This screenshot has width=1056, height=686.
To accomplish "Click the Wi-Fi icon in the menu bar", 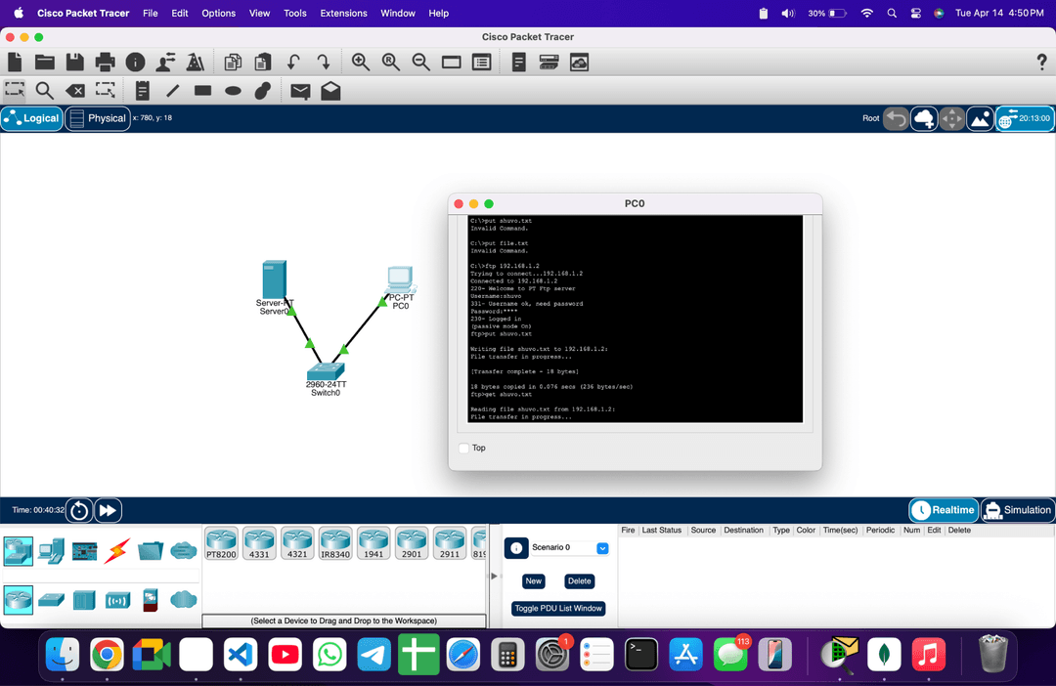I will pyautogui.click(x=866, y=13).
